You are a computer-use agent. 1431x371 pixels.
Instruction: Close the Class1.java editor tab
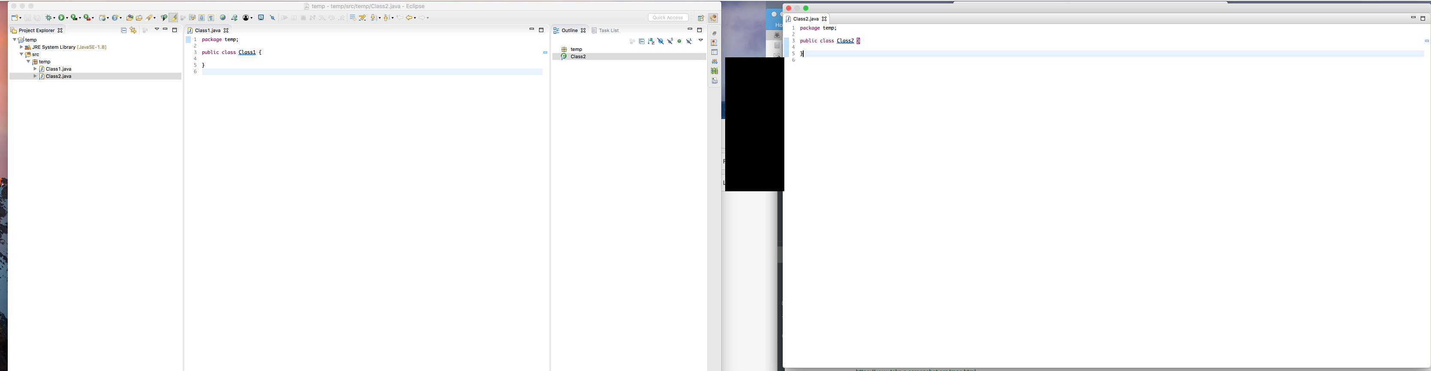click(x=226, y=30)
